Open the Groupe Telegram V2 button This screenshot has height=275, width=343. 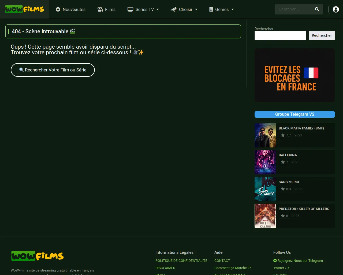click(x=295, y=114)
